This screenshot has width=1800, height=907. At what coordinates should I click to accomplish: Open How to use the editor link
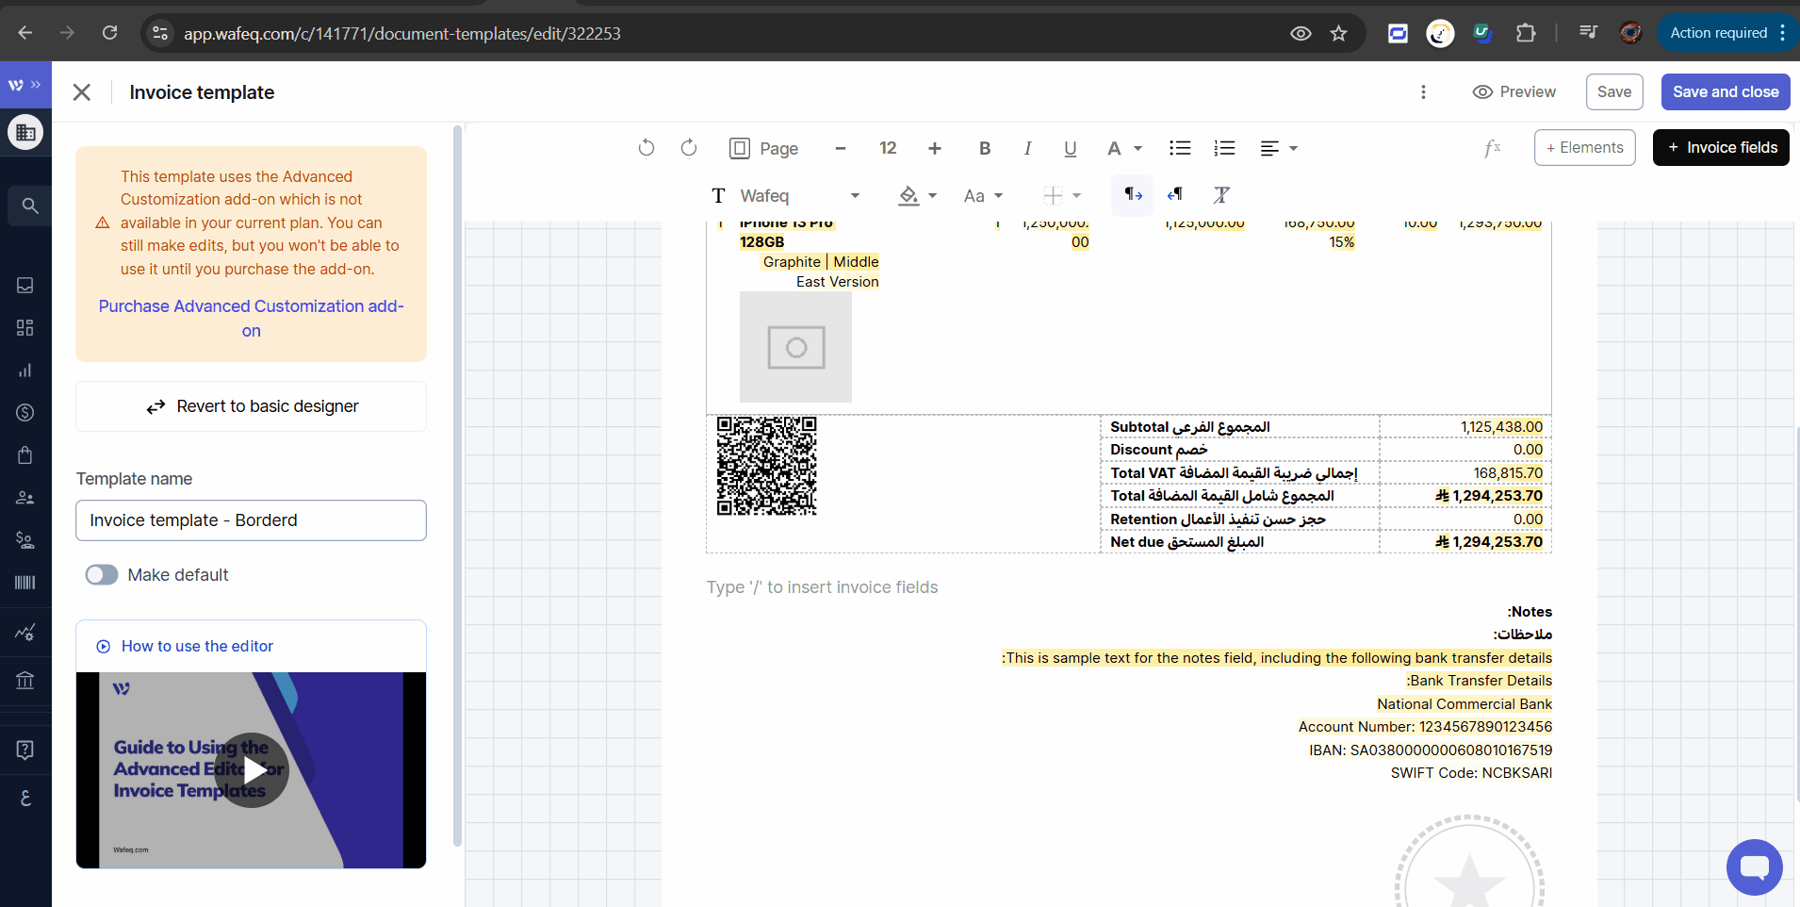[197, 646]
